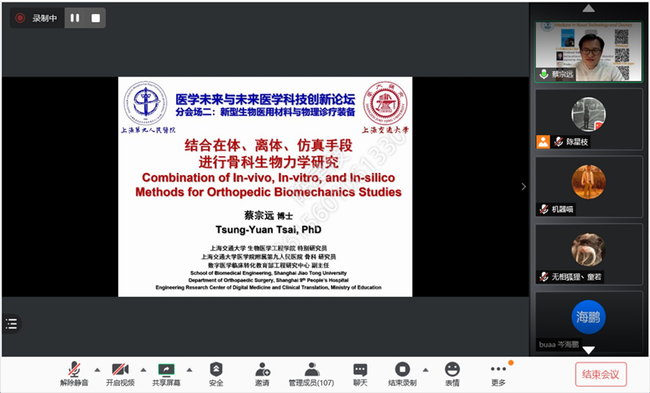Select 蔡宗远's video thumbnail

click(588, 51)
